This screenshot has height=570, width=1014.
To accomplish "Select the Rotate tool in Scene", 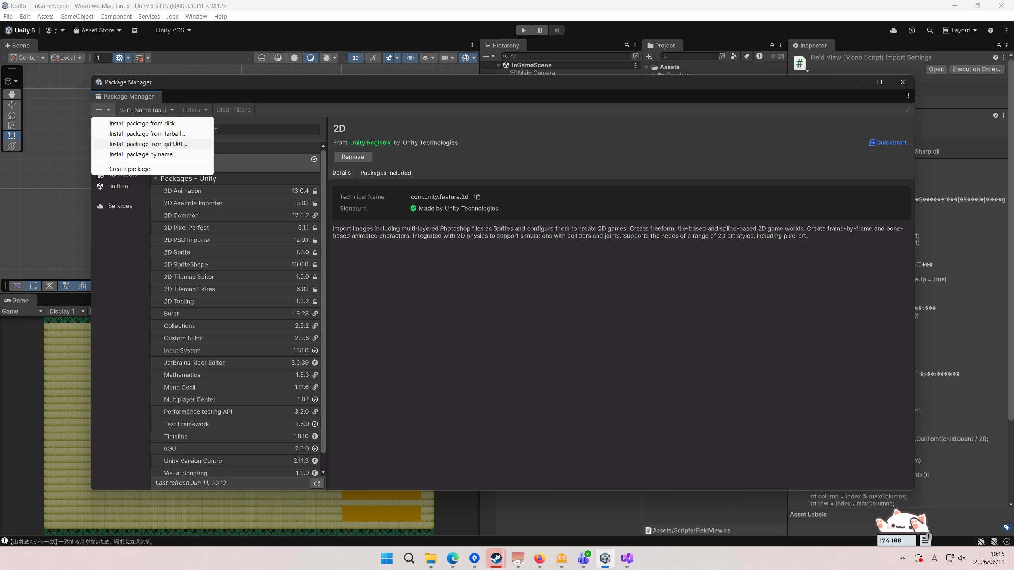I will (12, 115).
